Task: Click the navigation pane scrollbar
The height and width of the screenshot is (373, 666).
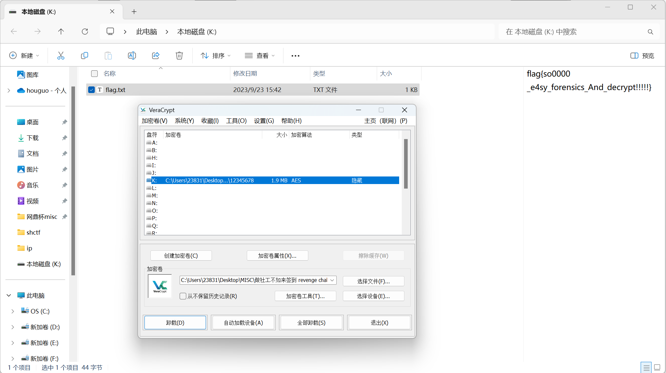Action: pos(73,181)
